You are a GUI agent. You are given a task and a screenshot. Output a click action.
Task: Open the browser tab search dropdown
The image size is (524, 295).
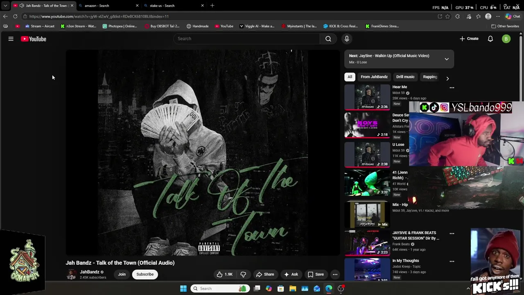point(5,6)
